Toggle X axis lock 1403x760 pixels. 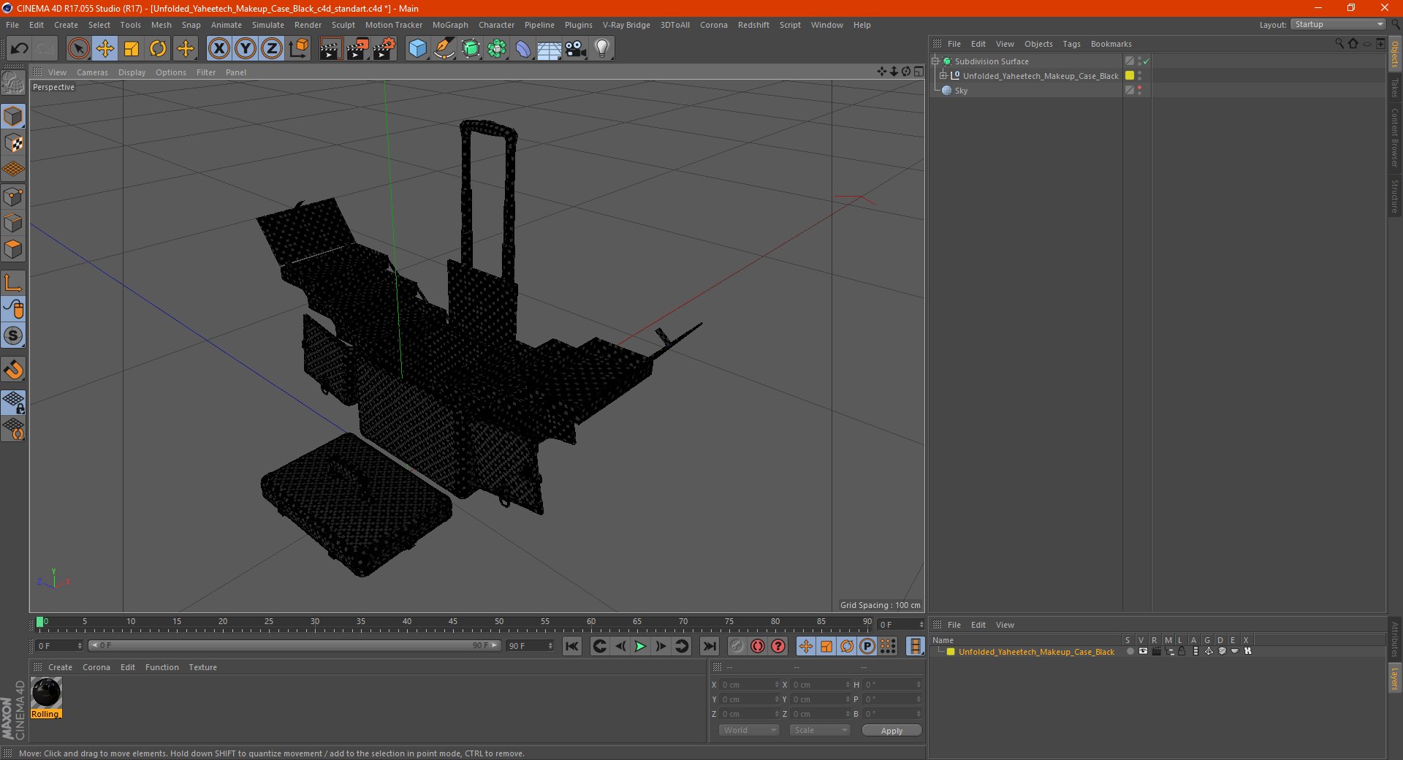click(x=218, y=49)
